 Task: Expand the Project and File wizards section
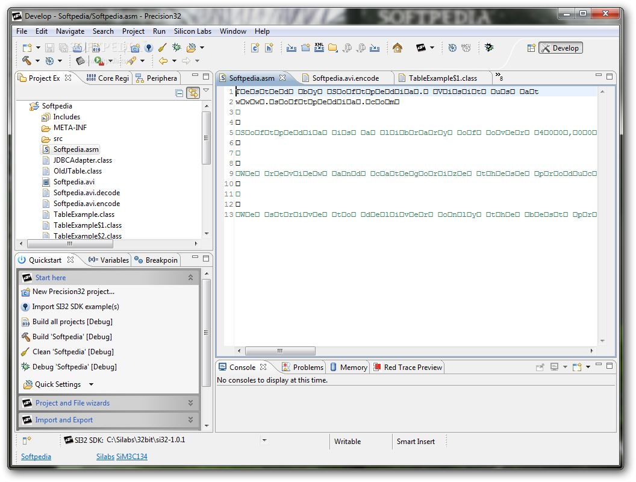[x=191, y=403]
